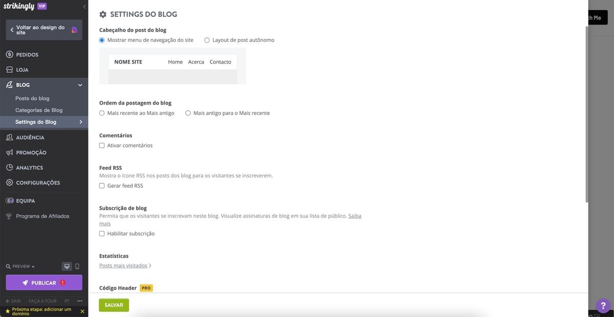Click the Afiliados trophy icon
Screen dimensions: 614x317
point(9,216)
